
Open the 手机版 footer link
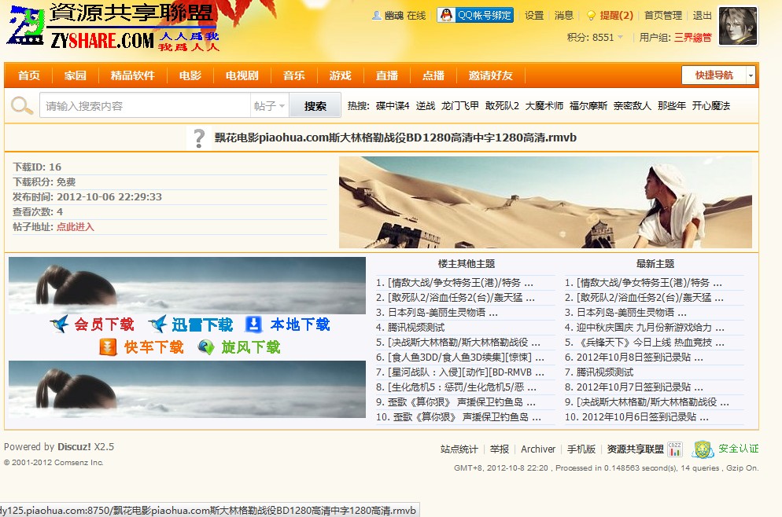(581, 449)
